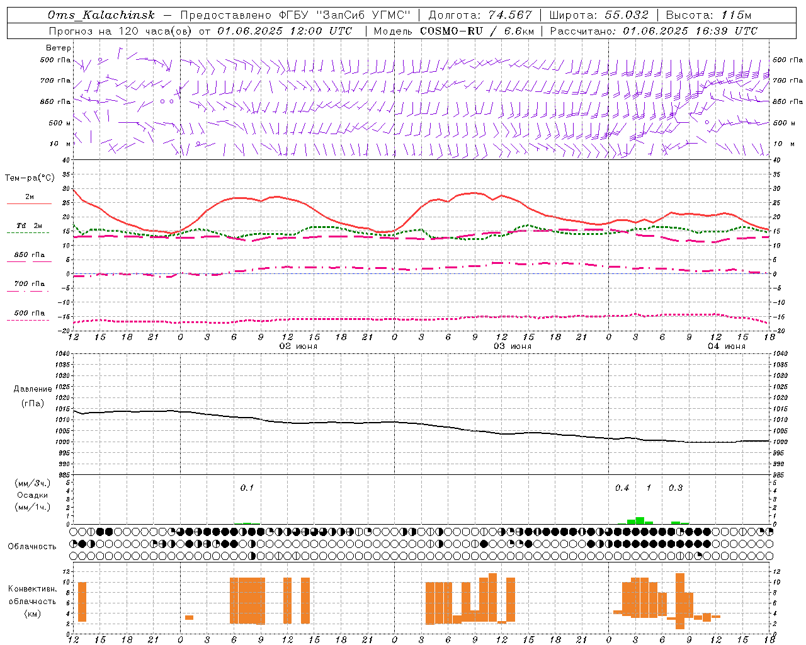This screenshot has width=806, height=645.
Task: Click the (мм/1ч.) precipitation unit label
Action: 33,507
